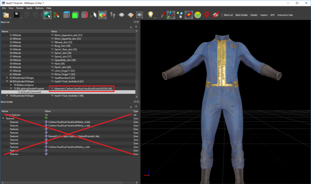Select the 59 NiNode Neck row
311x184 pixels.
pyautogui.click(x=68, y=64)
